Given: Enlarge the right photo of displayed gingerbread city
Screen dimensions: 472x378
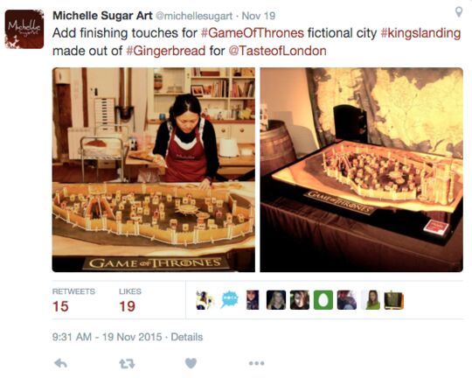Looking at the screenshot, I should tap(362, 170).
